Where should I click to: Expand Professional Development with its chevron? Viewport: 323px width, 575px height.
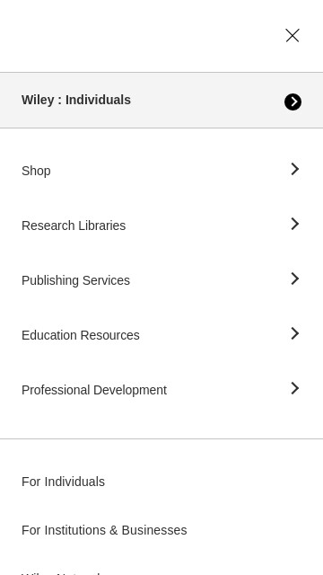pyautogui.click(x=295, y=388)
